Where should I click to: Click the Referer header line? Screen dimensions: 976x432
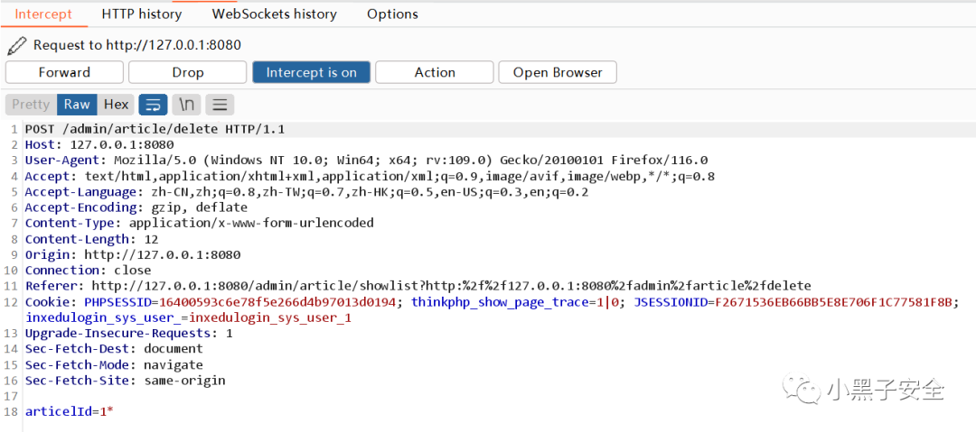pos(418,286)
